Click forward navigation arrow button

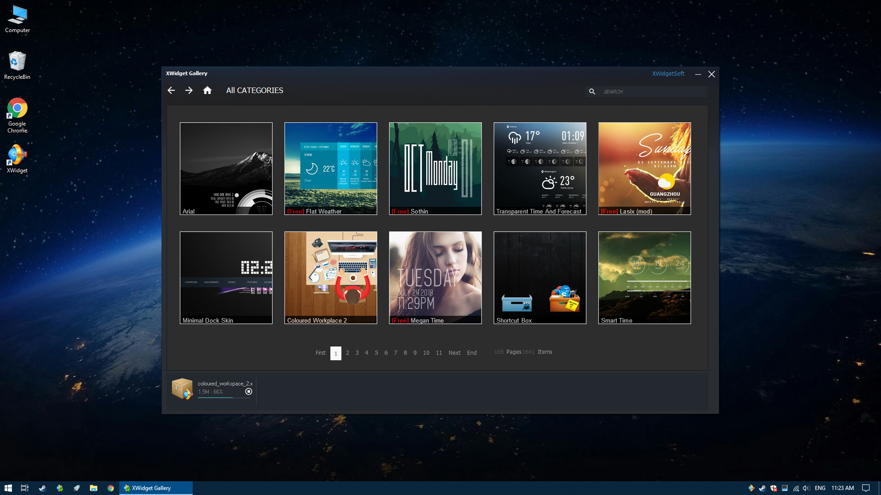tap(190, 91)
